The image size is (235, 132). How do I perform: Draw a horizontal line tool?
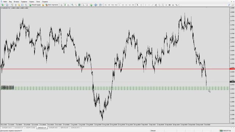click(x=149, y=5)
